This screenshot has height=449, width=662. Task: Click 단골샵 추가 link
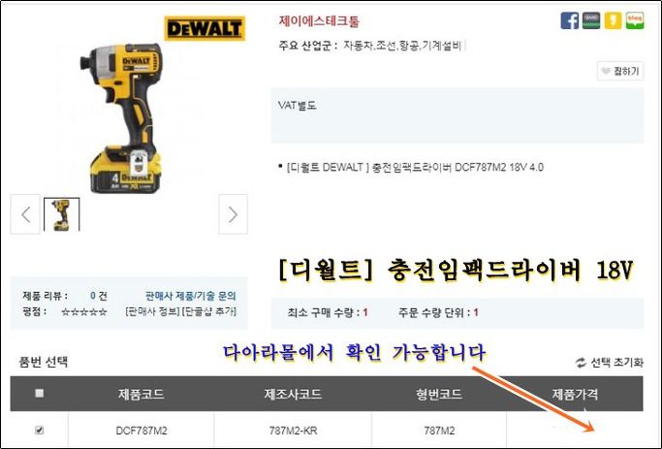pyautogui.click(x=208, y=311)
